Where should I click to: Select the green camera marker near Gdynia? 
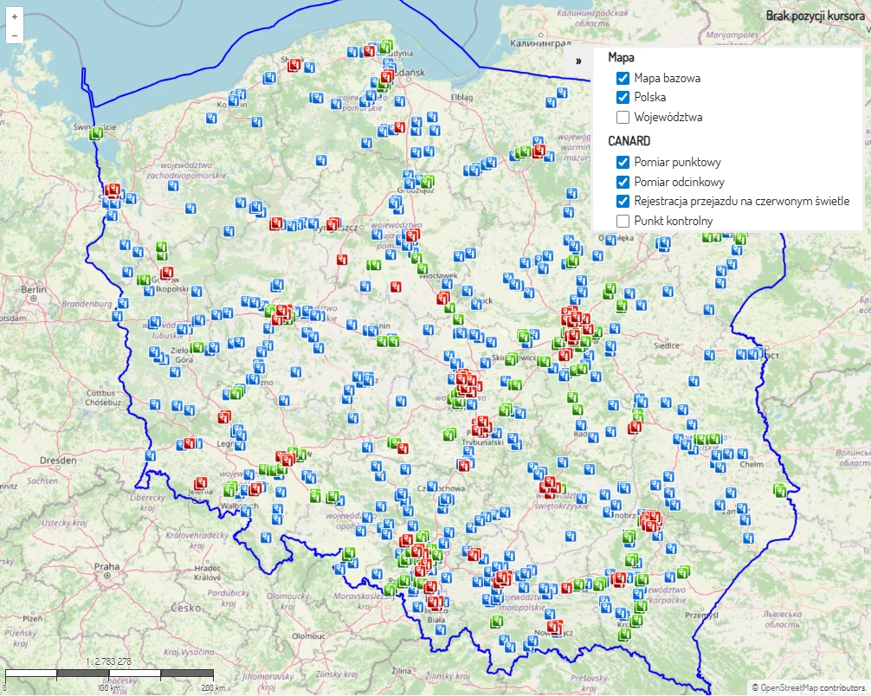pos(385,47)
